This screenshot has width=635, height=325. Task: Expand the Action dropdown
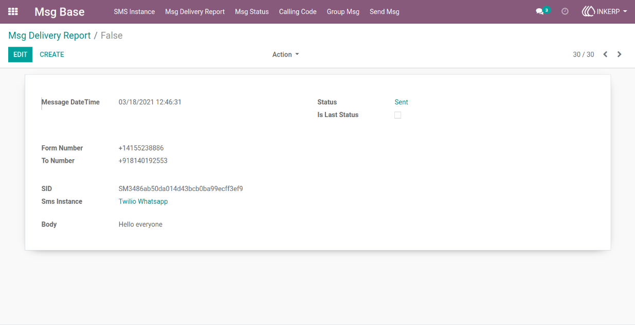pyautogui.click(x=286, y=54)
